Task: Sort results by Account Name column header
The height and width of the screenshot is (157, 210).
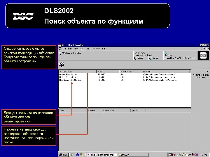Action: [x=77, y=72]
